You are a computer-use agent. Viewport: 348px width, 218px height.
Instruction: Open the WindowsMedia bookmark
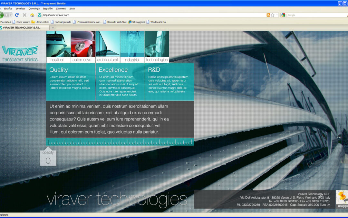[156, 22]
